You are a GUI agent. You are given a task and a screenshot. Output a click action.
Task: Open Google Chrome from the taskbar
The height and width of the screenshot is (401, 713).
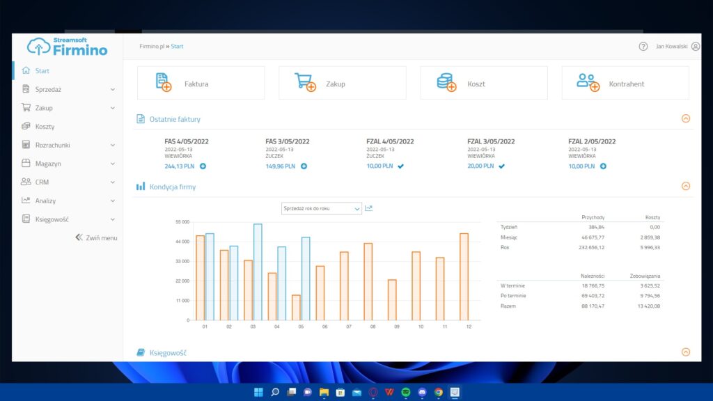coord(439,392)
